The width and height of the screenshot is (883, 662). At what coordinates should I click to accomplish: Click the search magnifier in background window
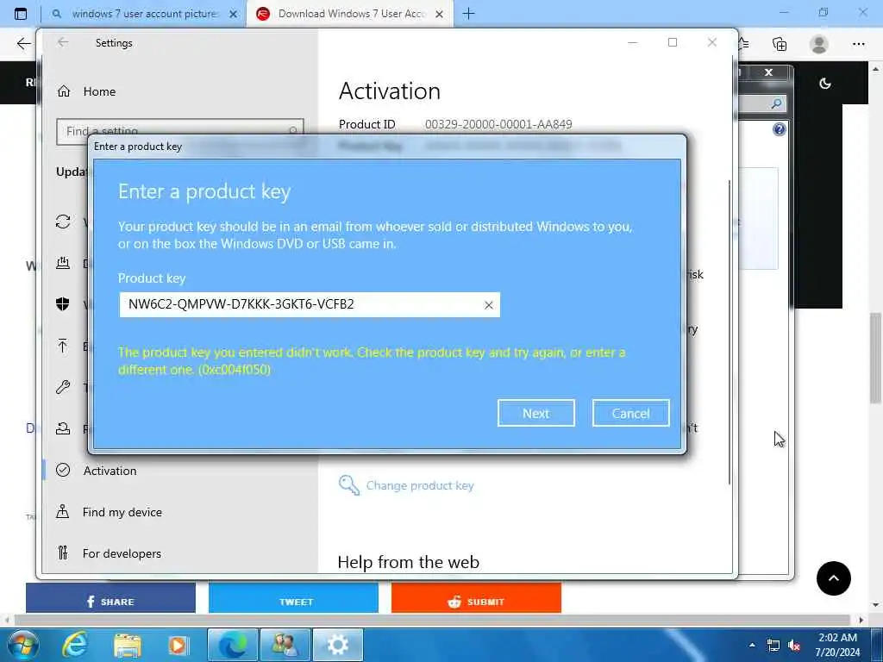tap(776, 103)
